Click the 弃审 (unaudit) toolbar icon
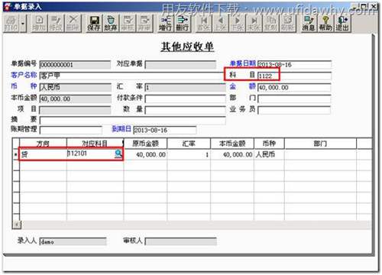 [144, 23]
